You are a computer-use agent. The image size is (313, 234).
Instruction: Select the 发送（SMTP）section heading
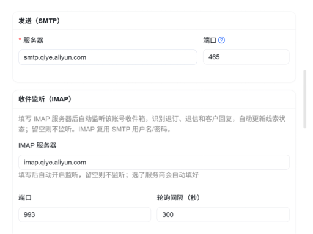[39, 21]
